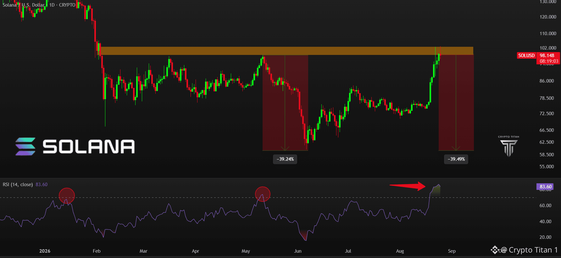The width and height of the screenshot is (561, 258).
Task: Click the 58.500 price axis label
Action: coord(547,155)
